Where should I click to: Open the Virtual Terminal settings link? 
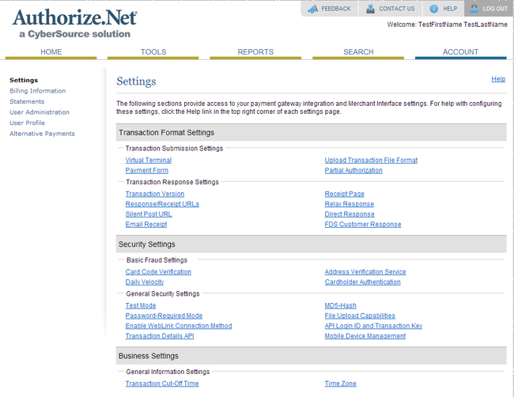click(x=148, y=161)
